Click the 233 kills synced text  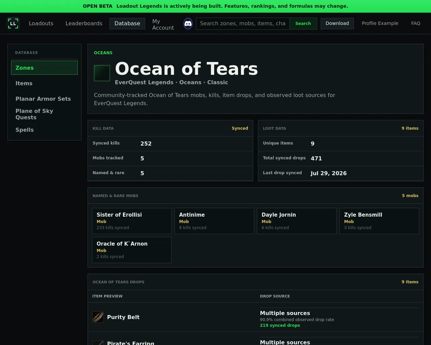(113, 228)
